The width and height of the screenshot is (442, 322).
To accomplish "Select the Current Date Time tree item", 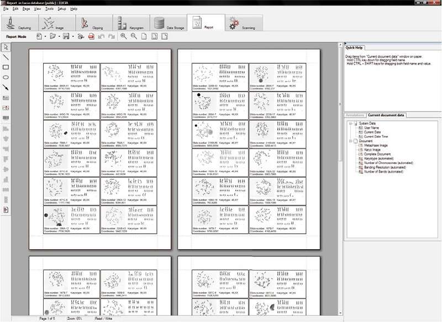I will point(376,137).
